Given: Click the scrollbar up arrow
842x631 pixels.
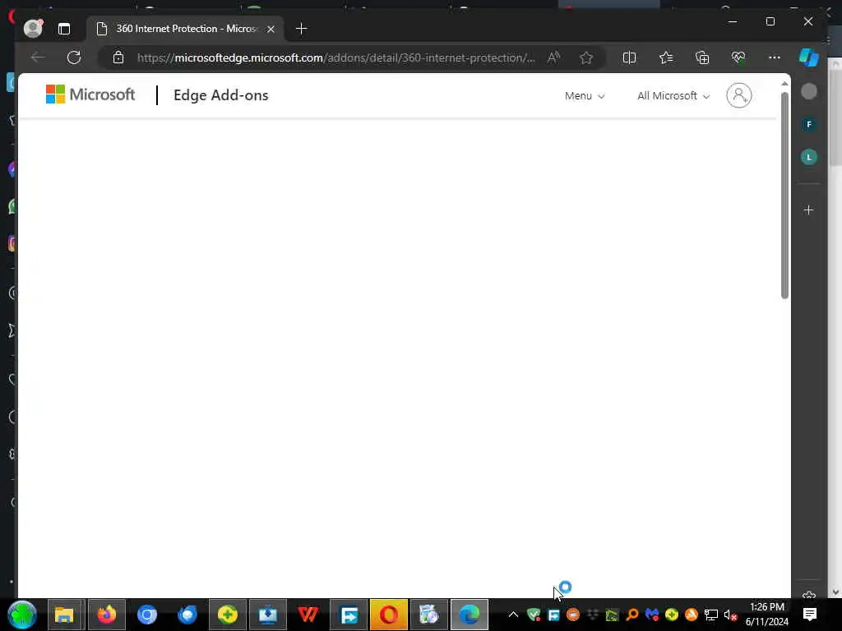Looking at the screenshot, I should pyautogui.click(x=784, y=84).
